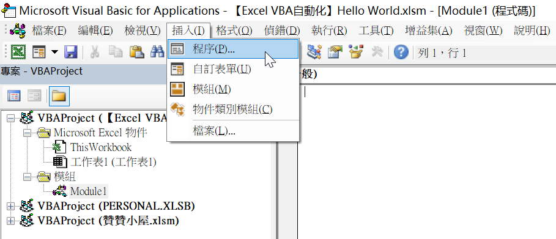556x239 pixels.
Task: Select ThisWorkbook in the project tree
Action: pyautogui.click(x=101, y=147)
